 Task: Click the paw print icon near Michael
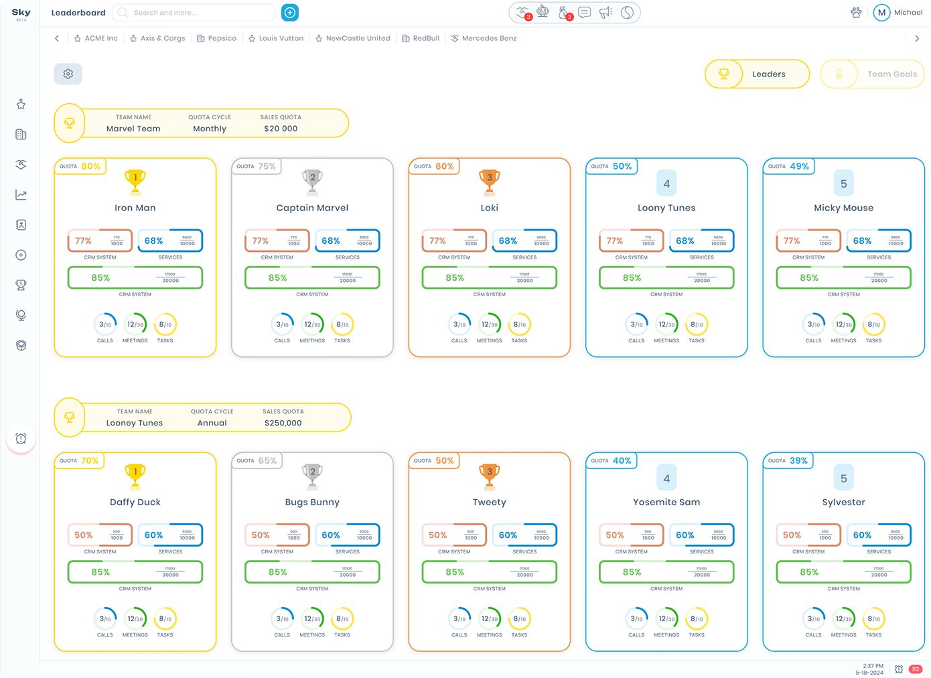pyautogui.click(x=856, y=13)
